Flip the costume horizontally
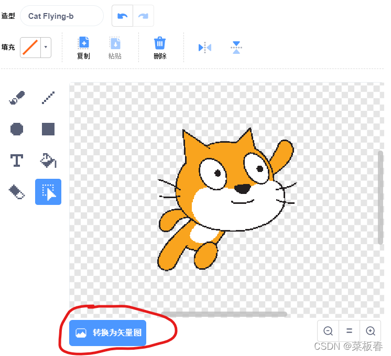391x356 pixels. (205, 47)
